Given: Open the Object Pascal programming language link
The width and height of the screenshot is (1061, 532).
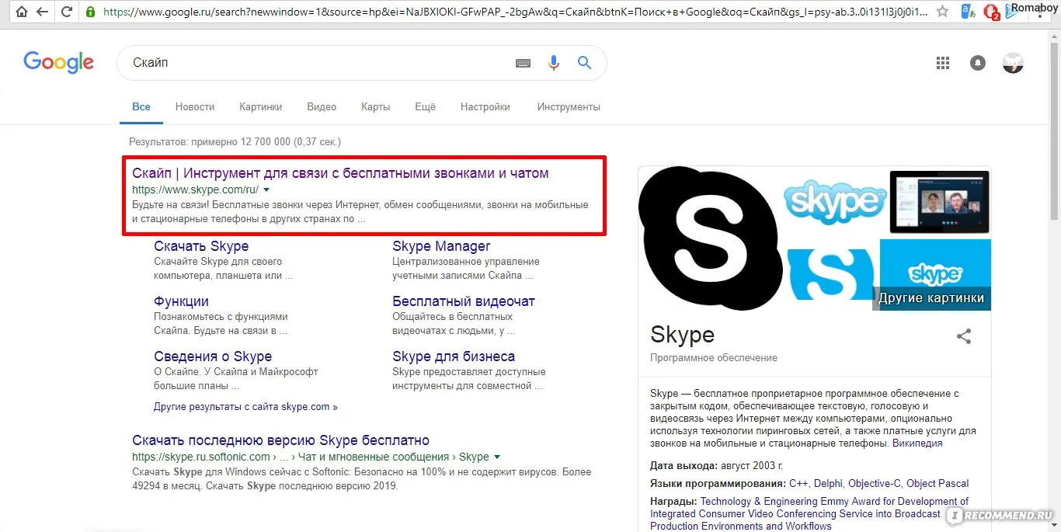Looking at the screenshot, I should coord(938,483).
